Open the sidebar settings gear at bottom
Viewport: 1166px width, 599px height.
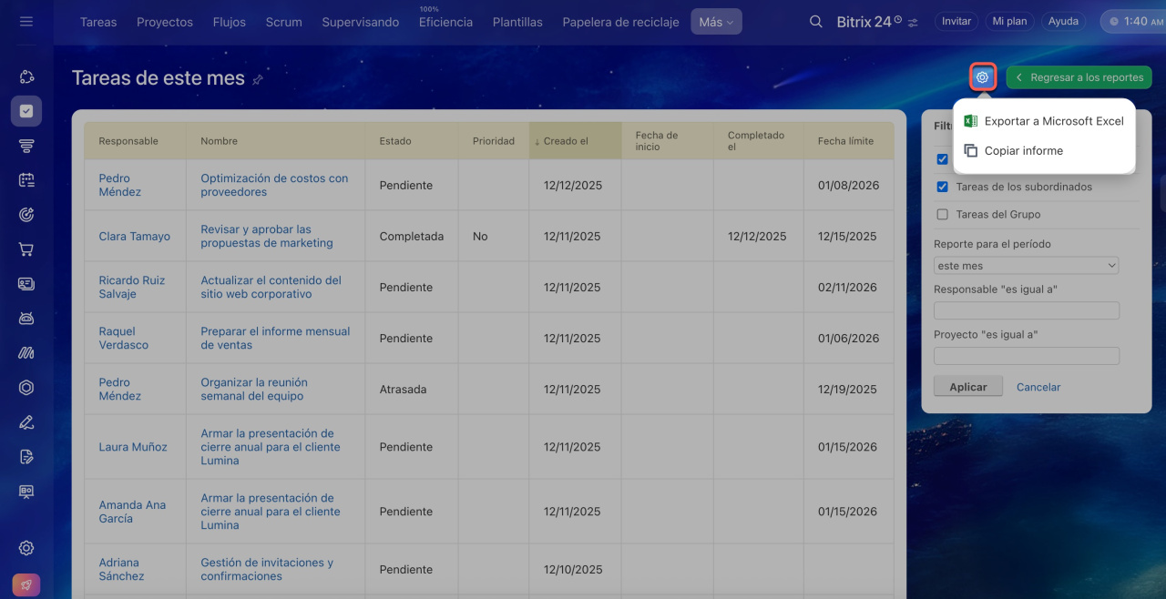pyautogui.click(x=26, y=548)
